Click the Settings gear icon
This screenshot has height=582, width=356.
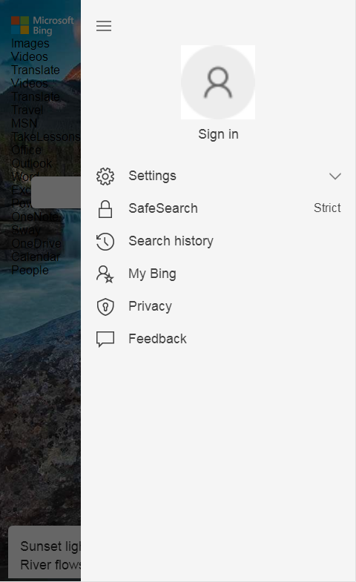[x=105, y=176]
